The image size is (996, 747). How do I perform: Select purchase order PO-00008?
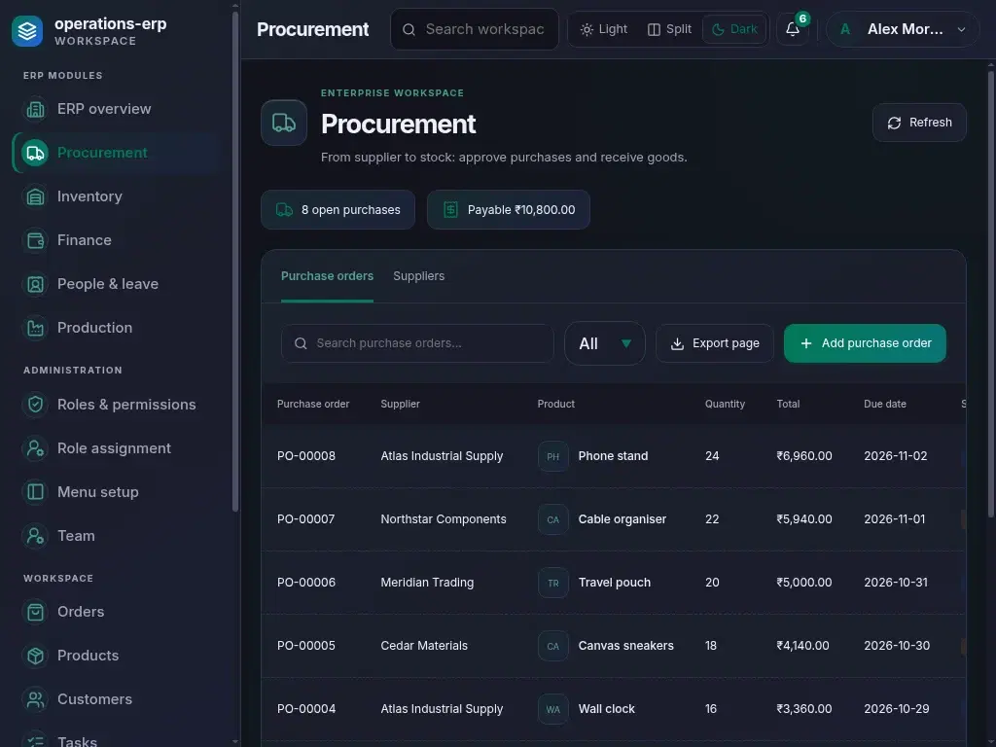pyautogui.click(x=306, y=456)
